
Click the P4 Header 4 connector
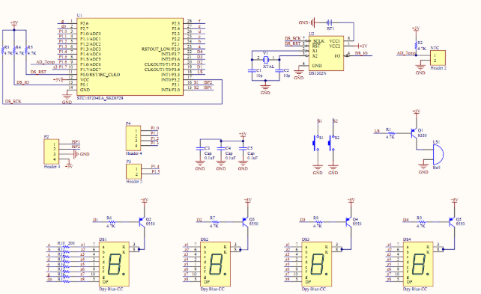pos(133,138)
